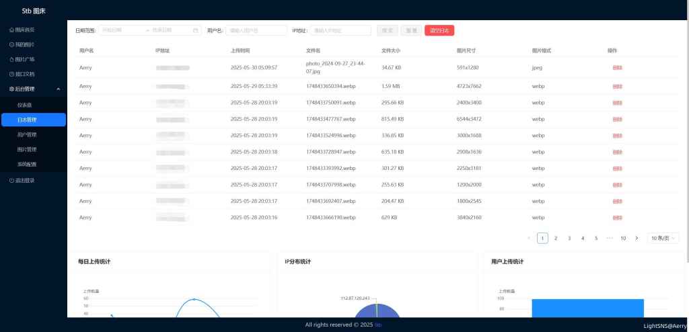Click the 图片尺寸 column header
Viewport: 689px width, 332px height.
(466, 51)
